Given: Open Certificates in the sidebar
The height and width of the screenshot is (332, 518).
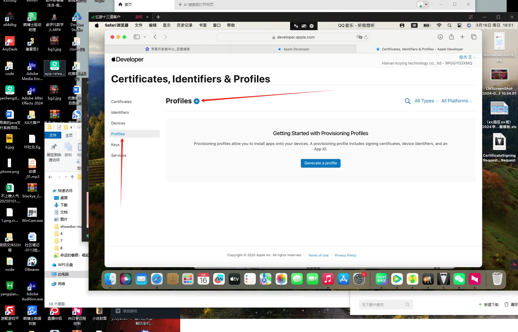Looking at the screenshot, I should [121, 102].
